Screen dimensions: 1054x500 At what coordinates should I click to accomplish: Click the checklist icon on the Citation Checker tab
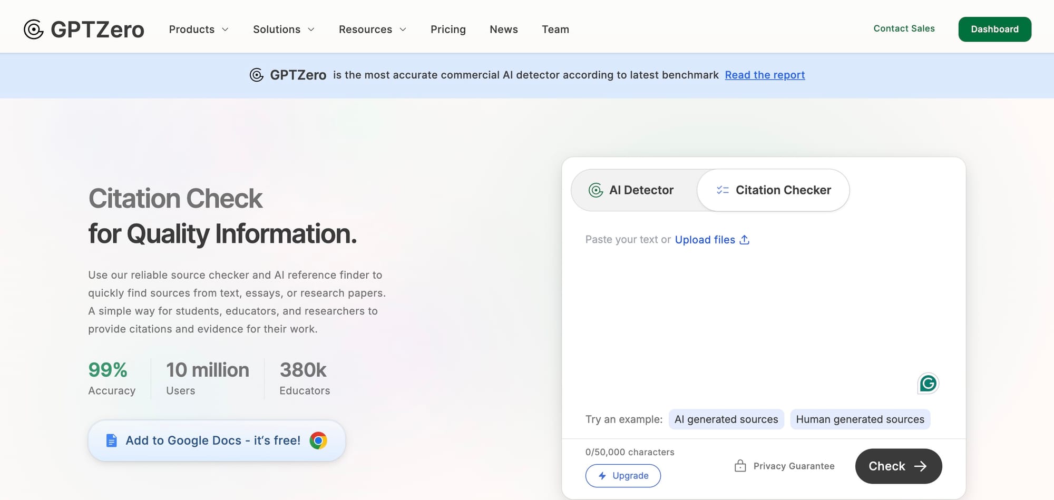click(x=722, y=190)
